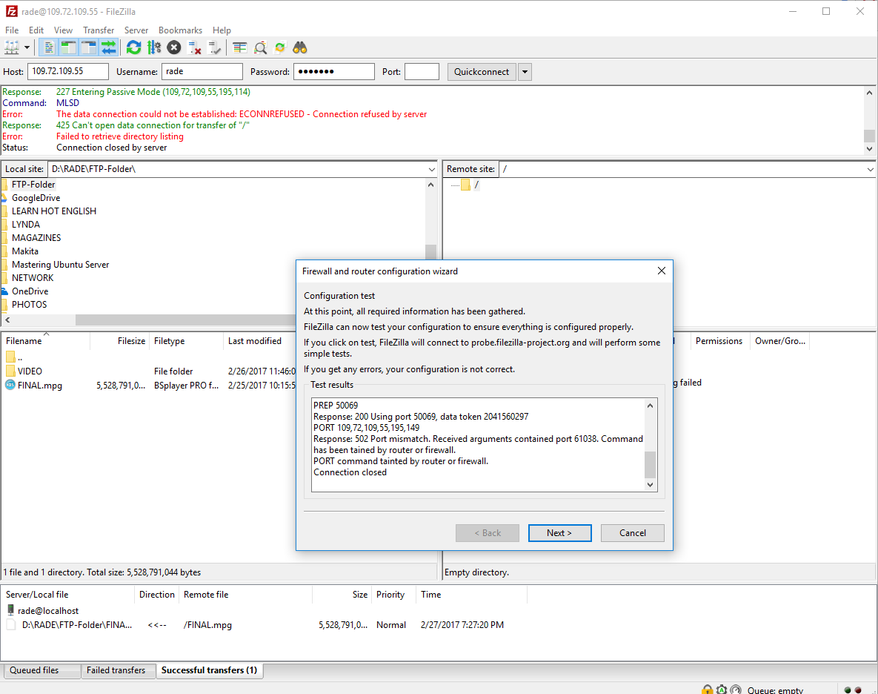Click the Host input field
878x694 pixels.
[x=67, y=71]
